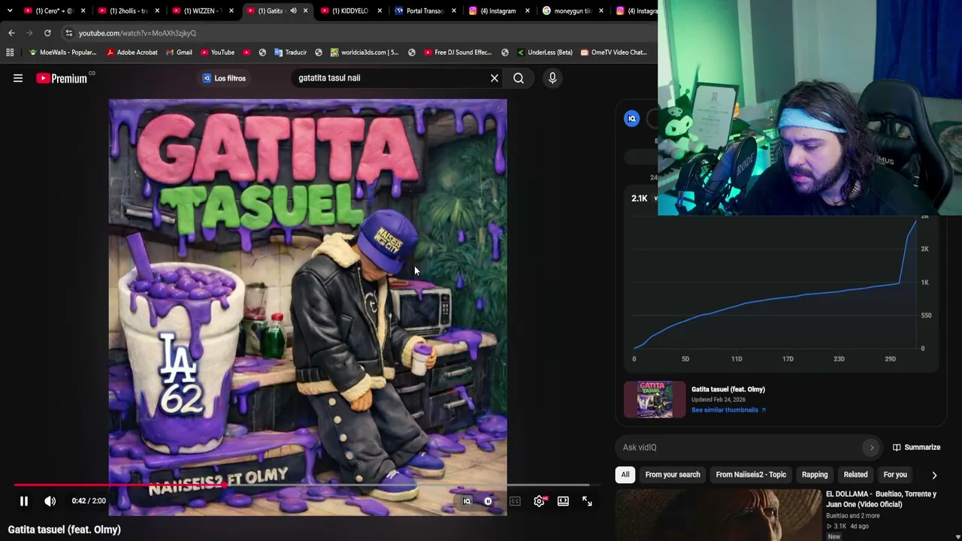This screenshot has height=541, width=962.
Task: Focus the address bar with youtube.com URL
Action: pos(138,33)
